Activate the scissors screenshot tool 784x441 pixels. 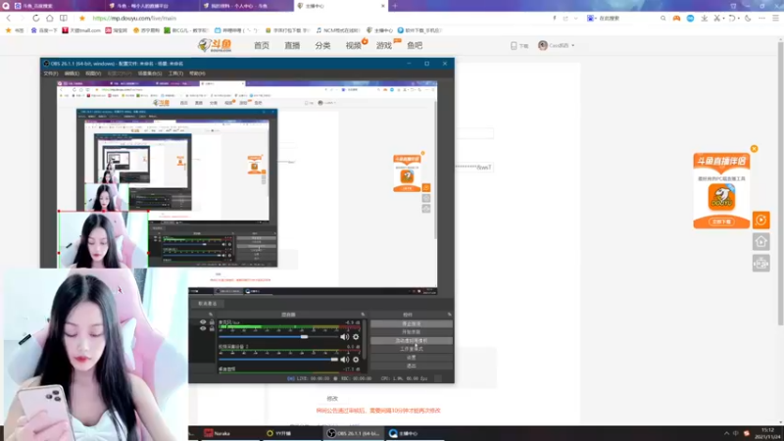(x=716, y=18)
